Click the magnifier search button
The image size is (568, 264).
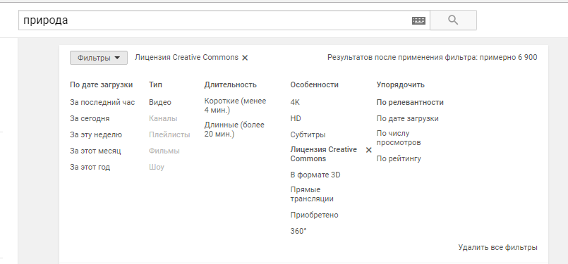point(453,20)
